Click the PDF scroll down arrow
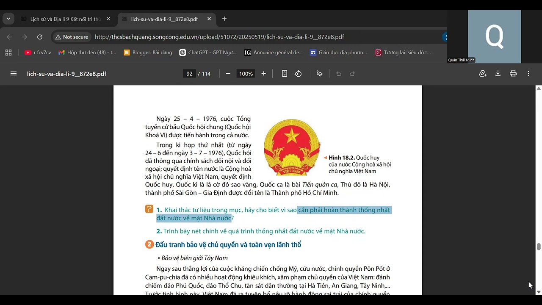Viewport: 542px width, 305px height. 539,292
